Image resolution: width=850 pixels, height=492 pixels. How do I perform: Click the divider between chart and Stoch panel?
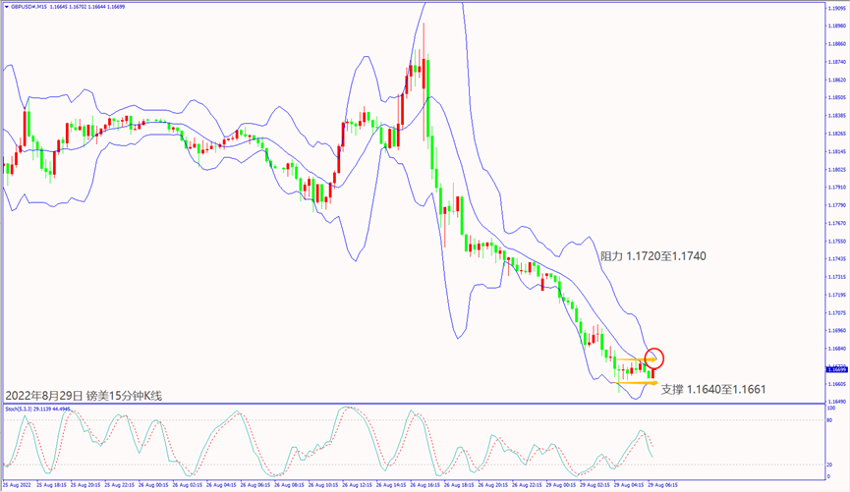413,403
